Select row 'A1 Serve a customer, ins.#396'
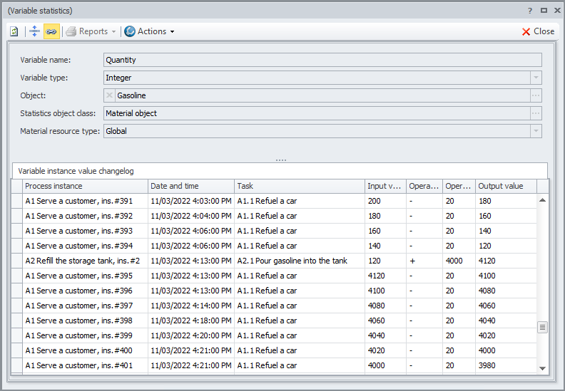 (x=274, y=291)
